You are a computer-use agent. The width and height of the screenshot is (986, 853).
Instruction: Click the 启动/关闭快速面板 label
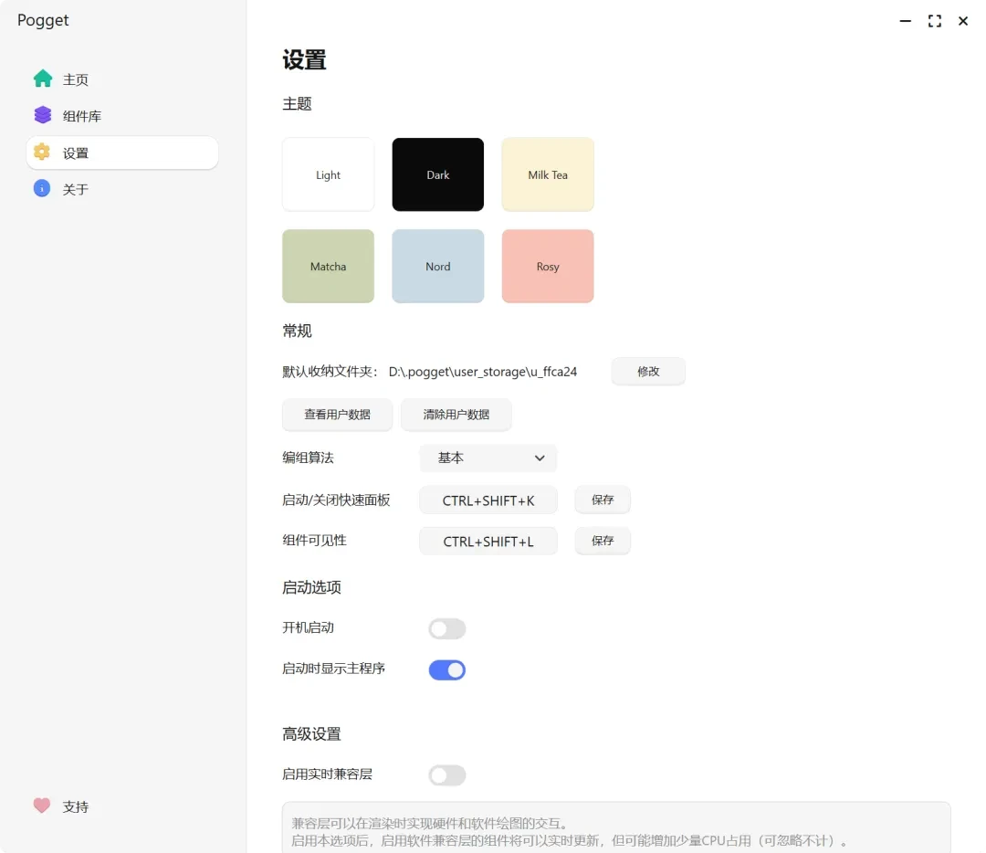(x=336, y=500)
